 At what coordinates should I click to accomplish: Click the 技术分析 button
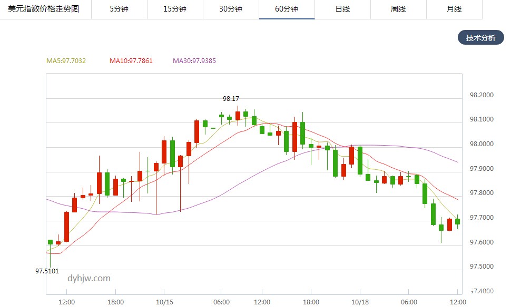click(480, 38)
